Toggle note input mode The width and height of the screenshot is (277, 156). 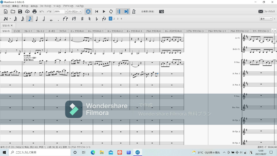point(6,19)
